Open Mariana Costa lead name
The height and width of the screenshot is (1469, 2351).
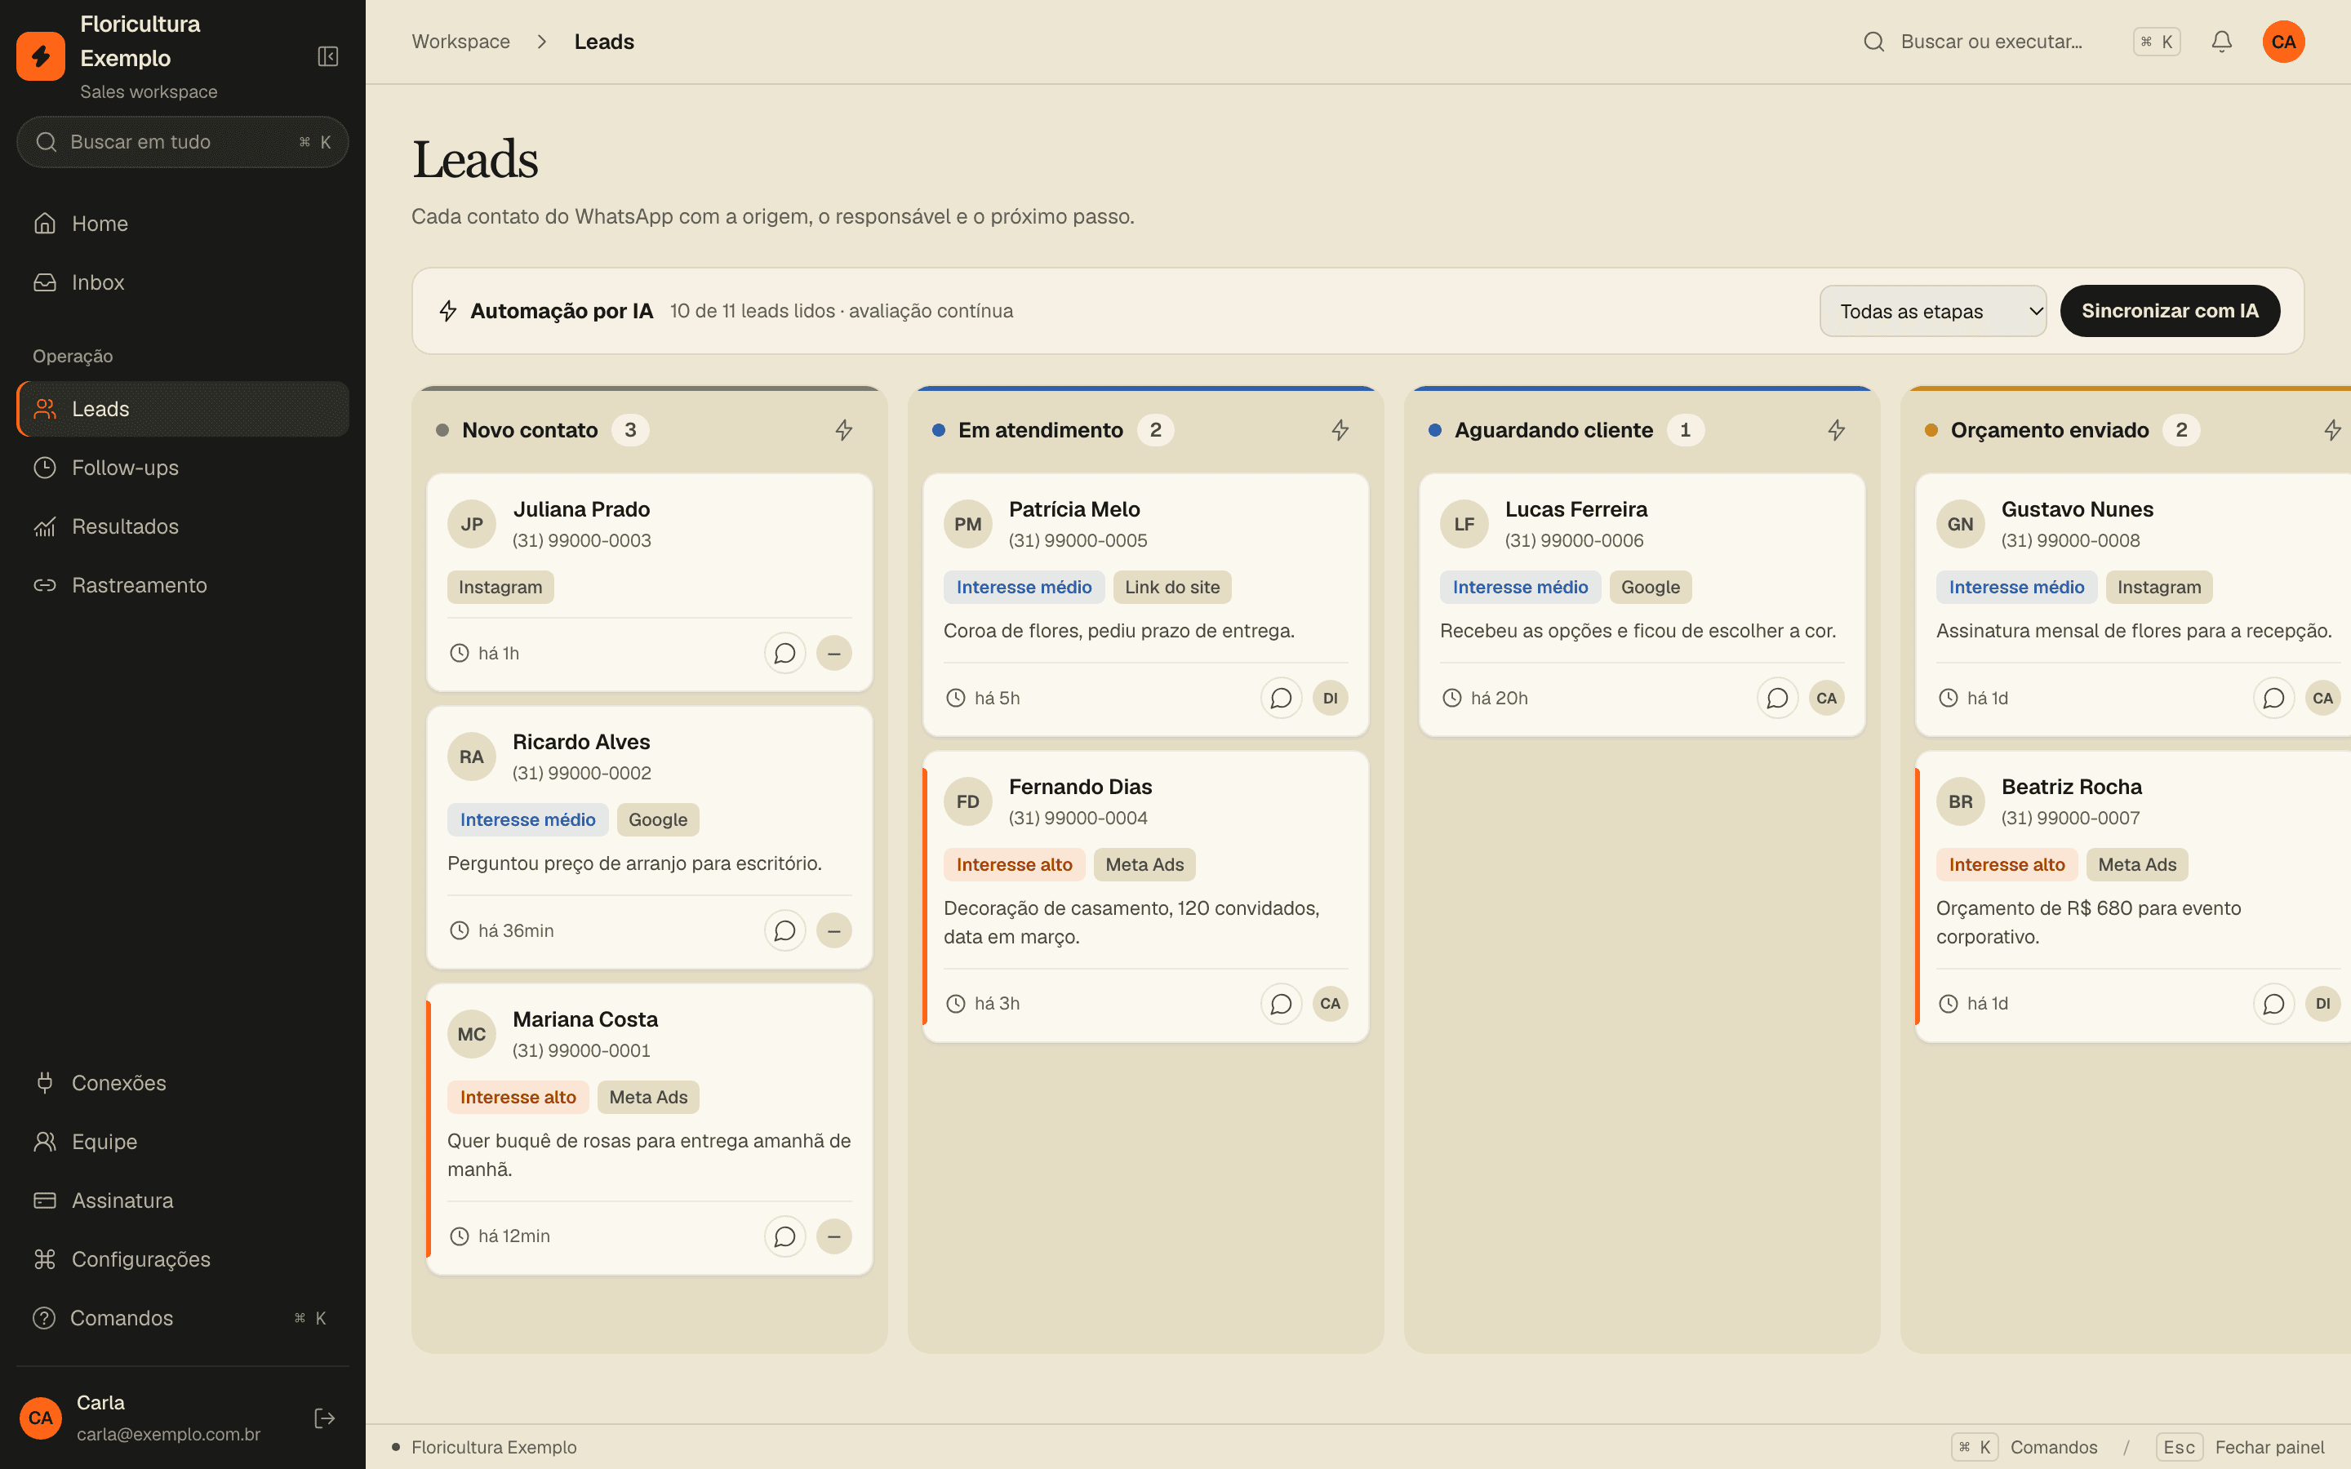584,1019
